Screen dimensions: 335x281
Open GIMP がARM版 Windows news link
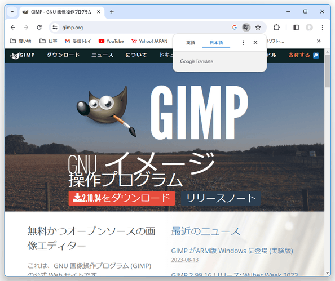coord(232,251)
